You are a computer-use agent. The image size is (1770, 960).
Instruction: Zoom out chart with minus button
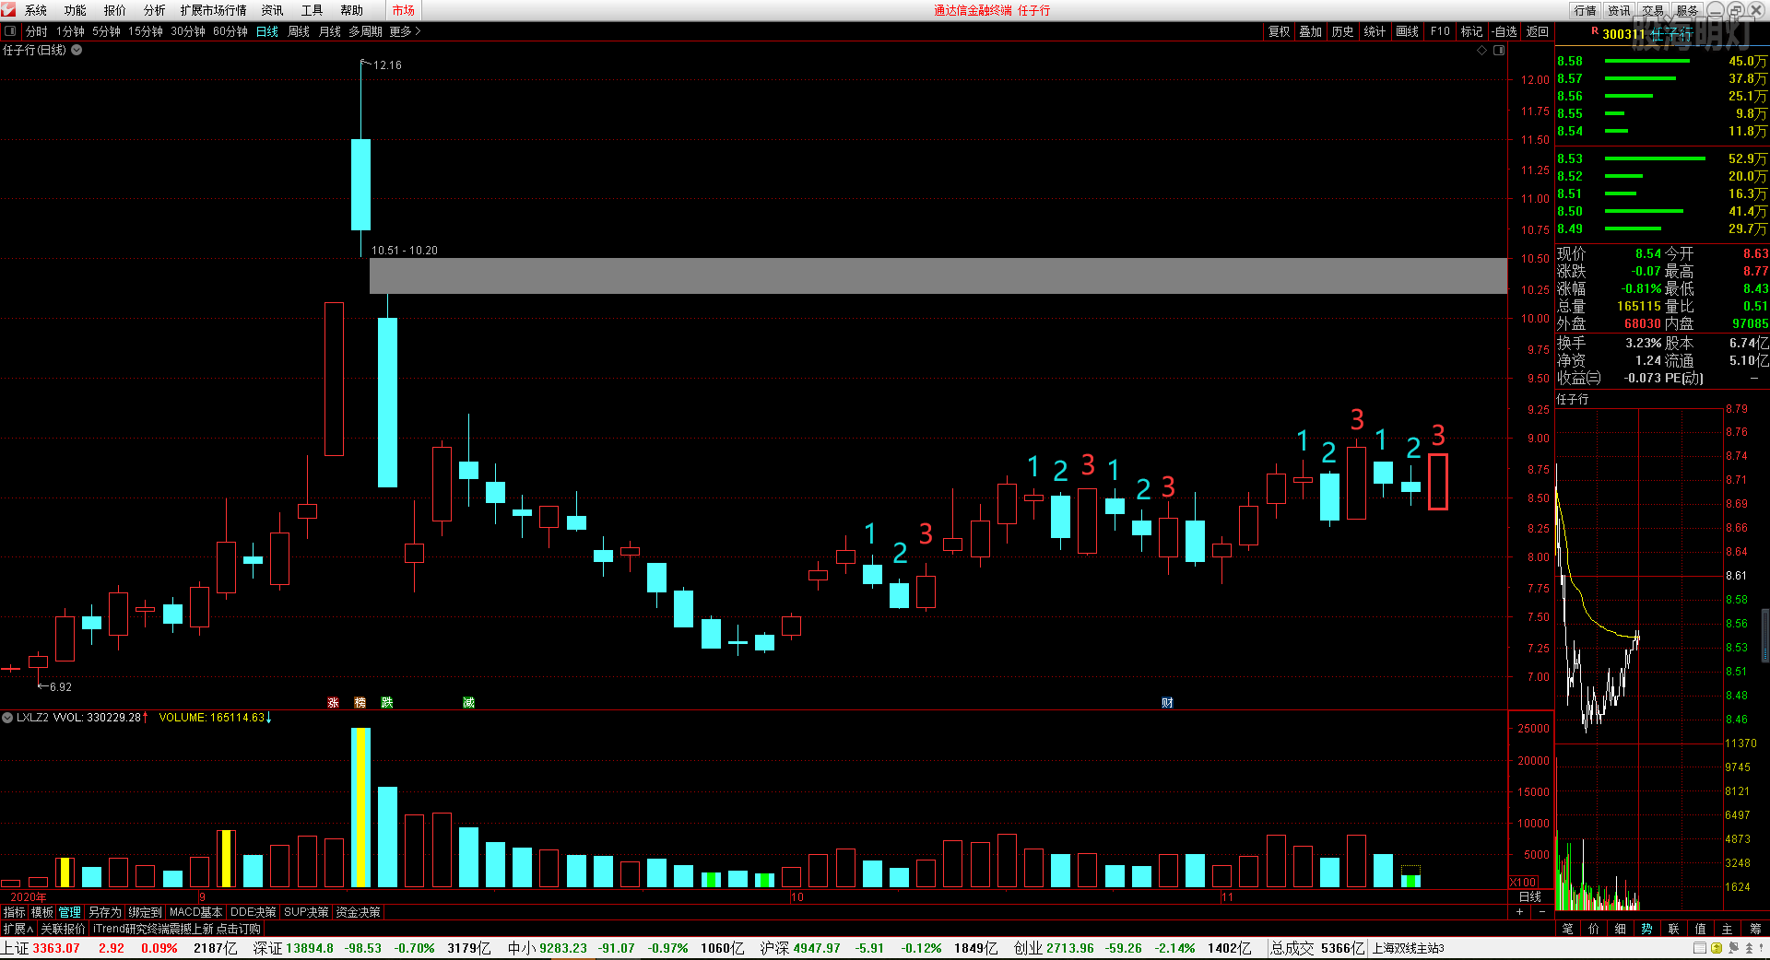tap(1542, 911)
